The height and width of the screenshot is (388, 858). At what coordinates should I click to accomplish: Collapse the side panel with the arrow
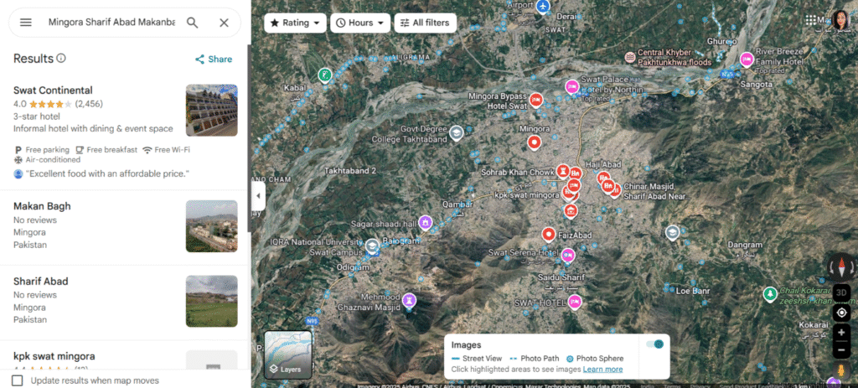click(x=258, y=196)
